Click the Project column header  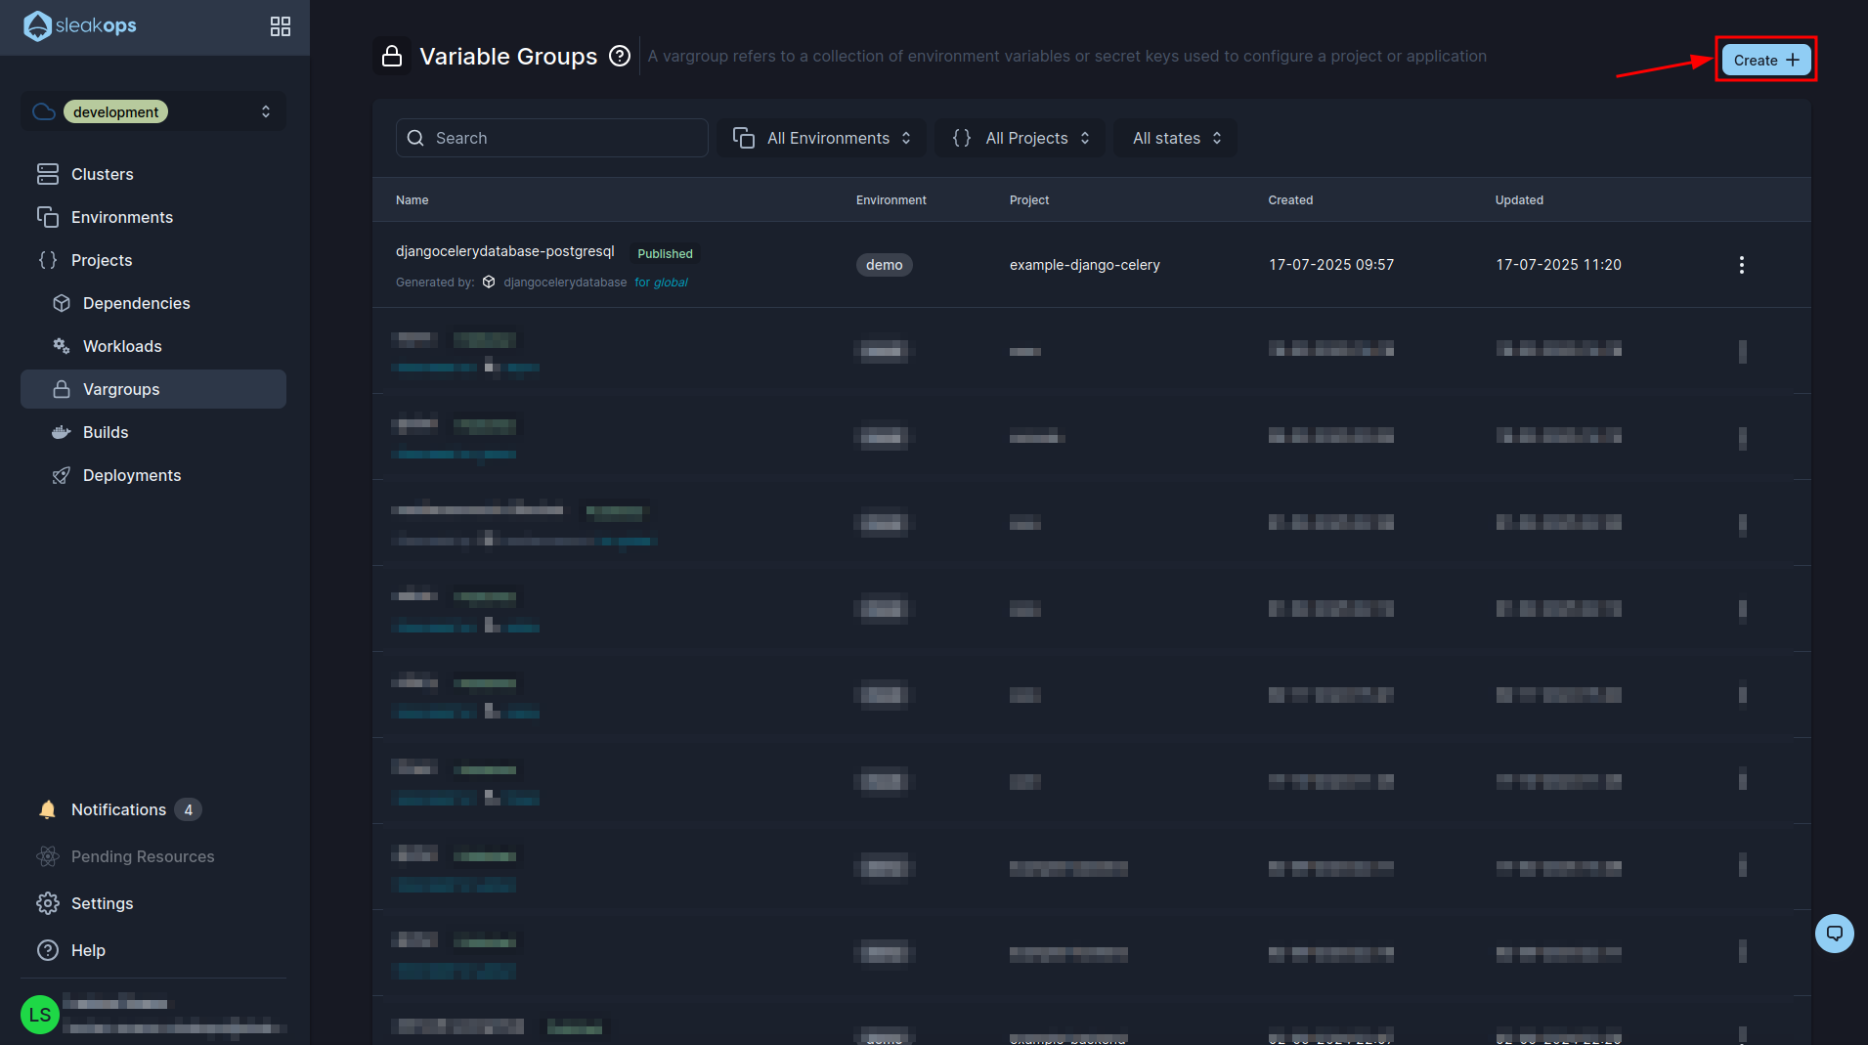click(x=1028, y=199)
